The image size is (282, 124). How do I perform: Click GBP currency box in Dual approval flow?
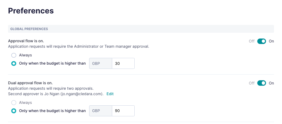click(x=101, y=111)
